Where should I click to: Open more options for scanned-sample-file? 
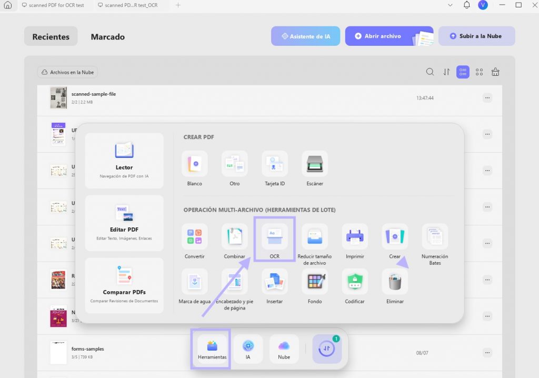pyautogui.click(x=487, y=98)
